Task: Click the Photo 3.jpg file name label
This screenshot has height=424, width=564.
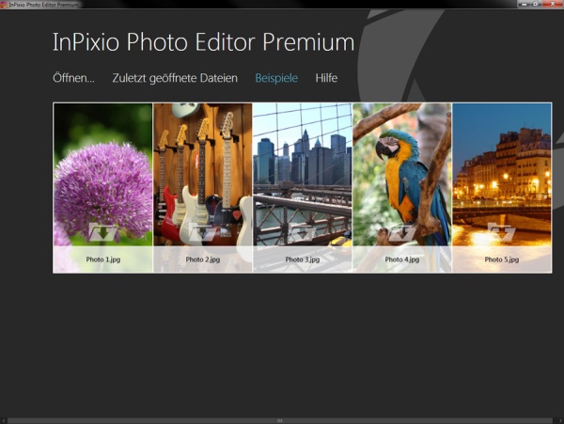Action: point(302,259)
